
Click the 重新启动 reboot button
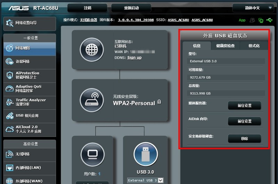[131, 8]
